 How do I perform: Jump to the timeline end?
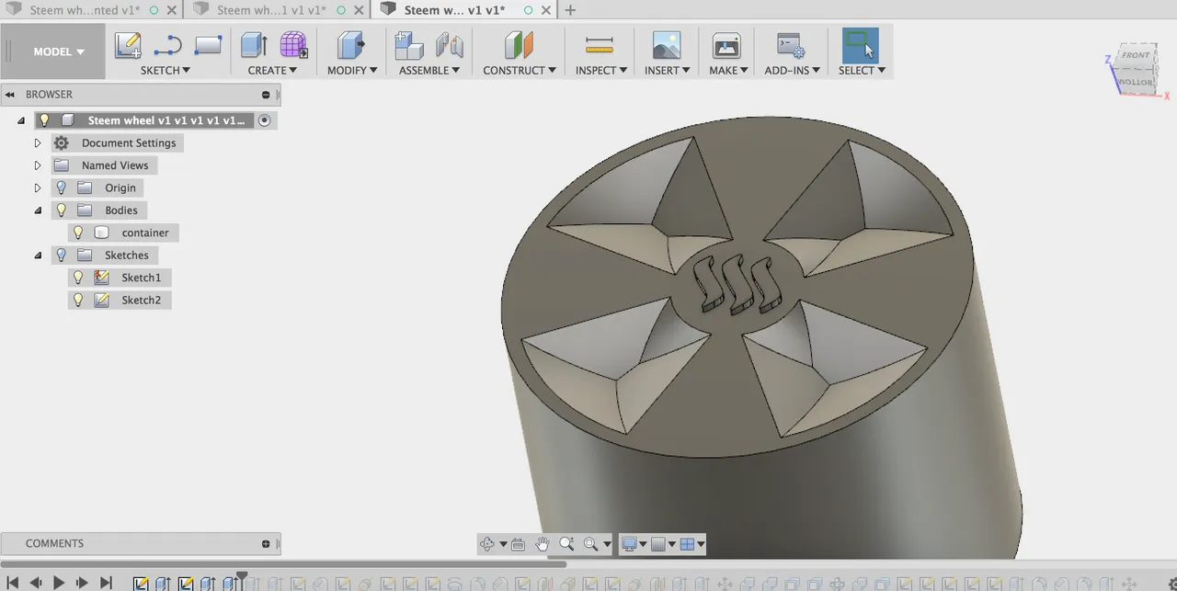click(x=106, y=583)
